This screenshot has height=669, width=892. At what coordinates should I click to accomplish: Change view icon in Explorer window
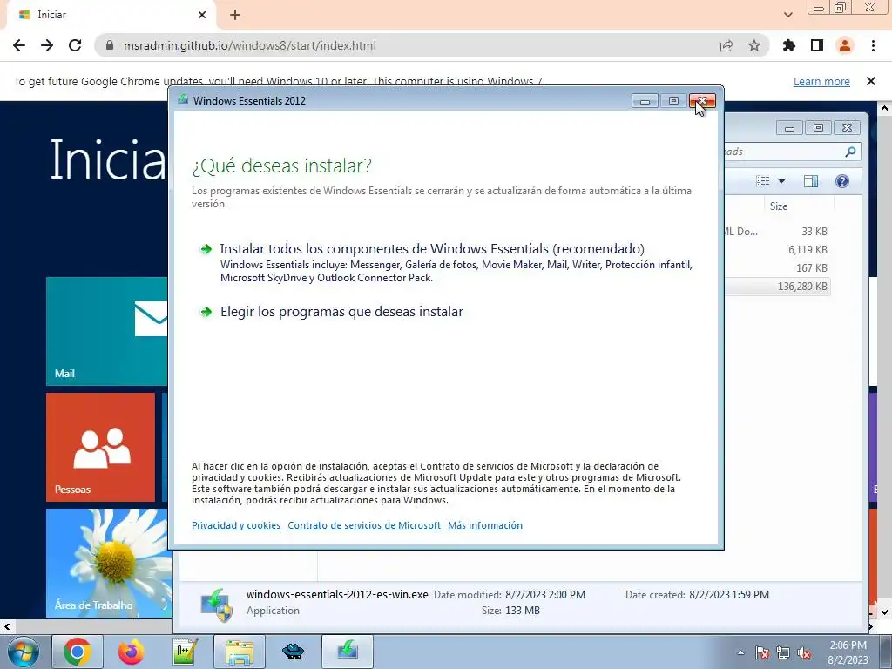pos(762,181)
